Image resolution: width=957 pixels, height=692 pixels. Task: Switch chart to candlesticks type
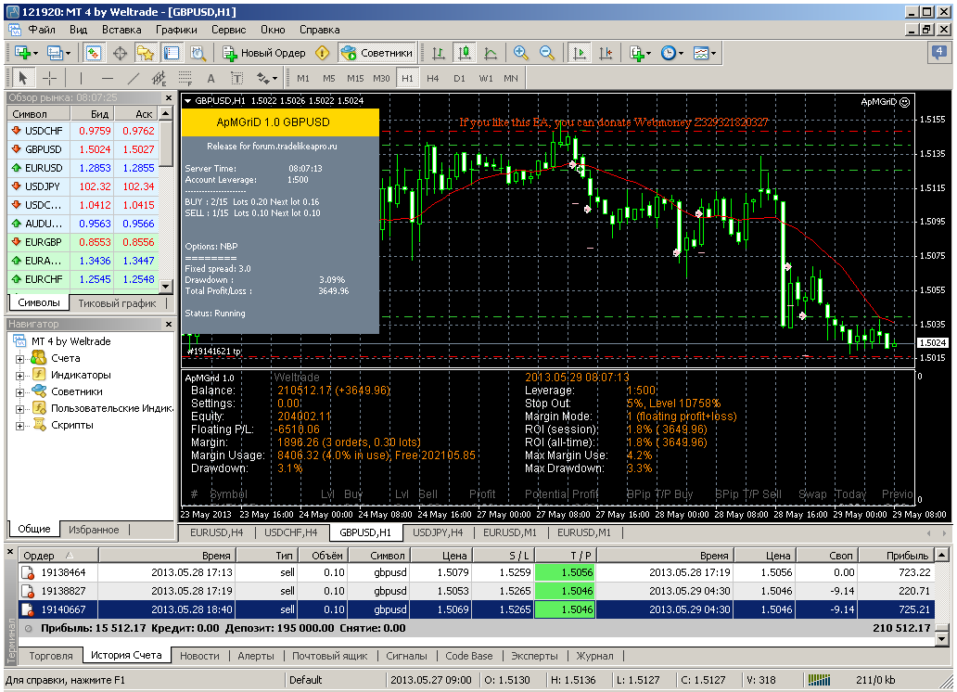465,53
